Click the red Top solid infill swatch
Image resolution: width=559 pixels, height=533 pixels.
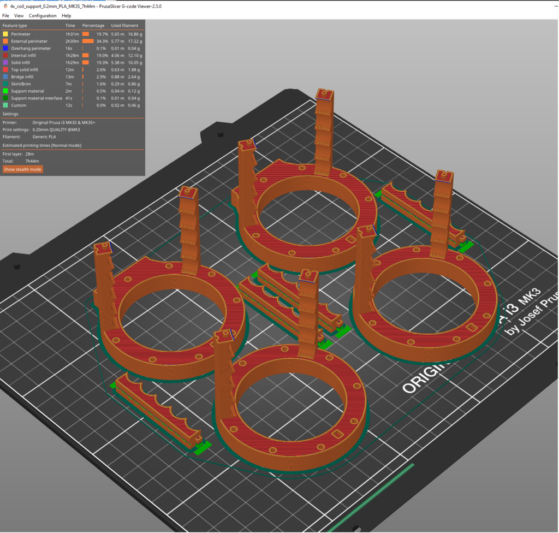coord(5,69)
